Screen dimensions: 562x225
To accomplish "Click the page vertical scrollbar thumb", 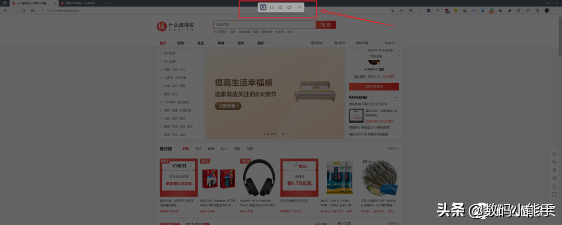I will coord(560,36).
